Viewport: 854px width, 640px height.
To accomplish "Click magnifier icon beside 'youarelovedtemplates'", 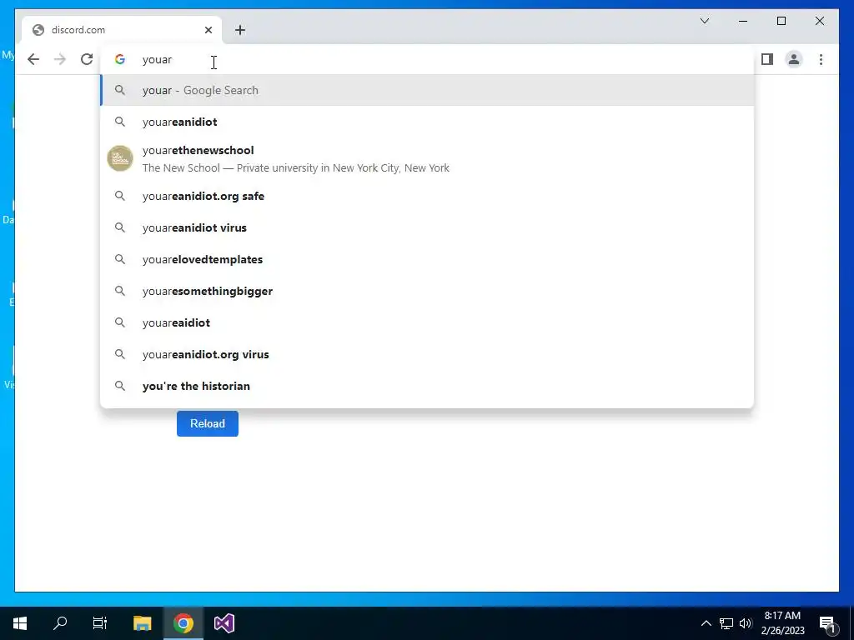I will 120,259.
